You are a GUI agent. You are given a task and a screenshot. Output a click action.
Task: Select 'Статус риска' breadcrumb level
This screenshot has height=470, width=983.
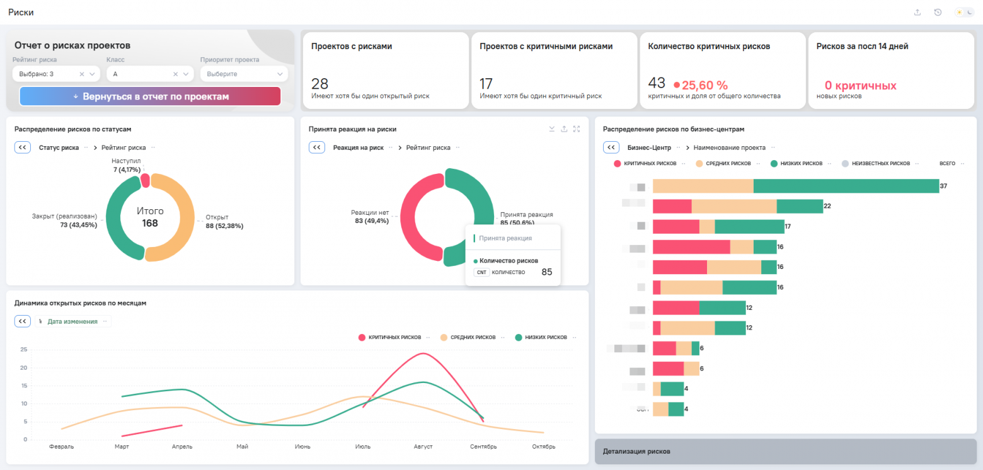(59, 147)
